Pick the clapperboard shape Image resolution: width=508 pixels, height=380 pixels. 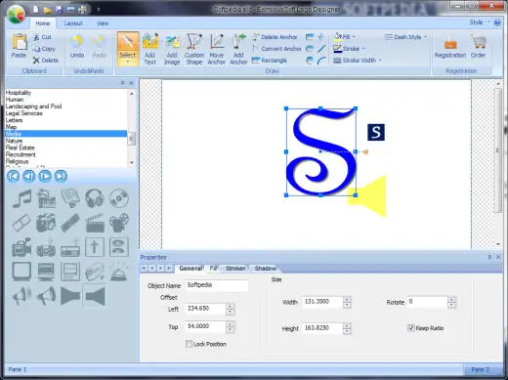pos(95,223)
